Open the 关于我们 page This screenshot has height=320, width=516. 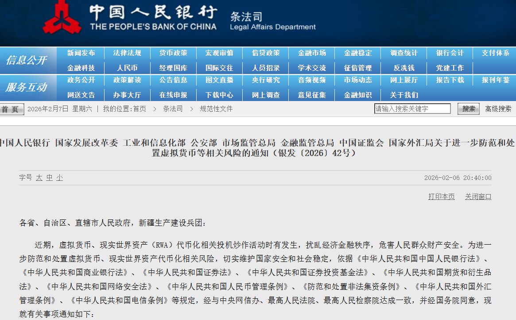coord(403,95)
